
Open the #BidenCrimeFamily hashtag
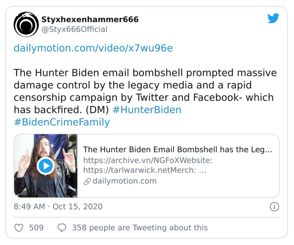[x=62, y=122]
